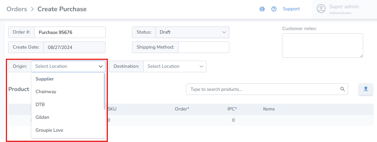Pick Gildan in the origin list

click(x=42, y=117)
